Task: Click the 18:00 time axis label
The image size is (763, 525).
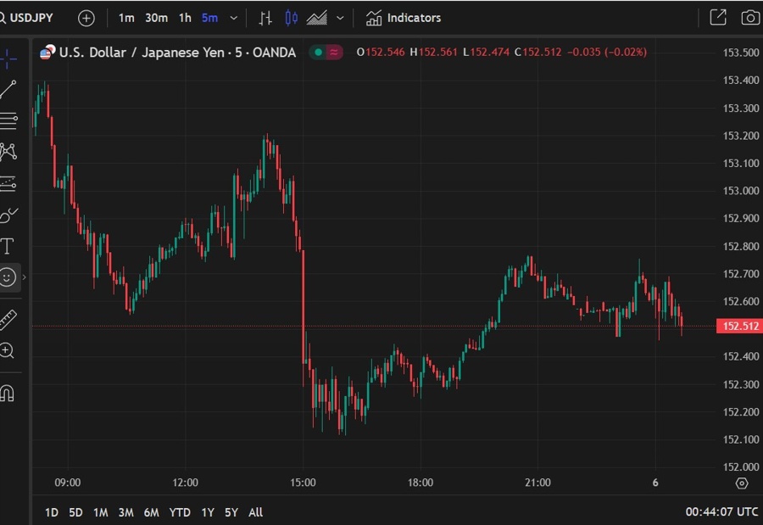Action: [420, 483]
